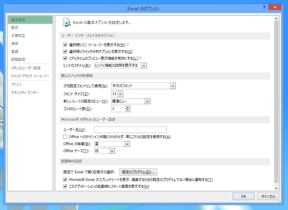
Task: Click the Excel options header icon
Action: pyautogui.click(x=67, y=22)
